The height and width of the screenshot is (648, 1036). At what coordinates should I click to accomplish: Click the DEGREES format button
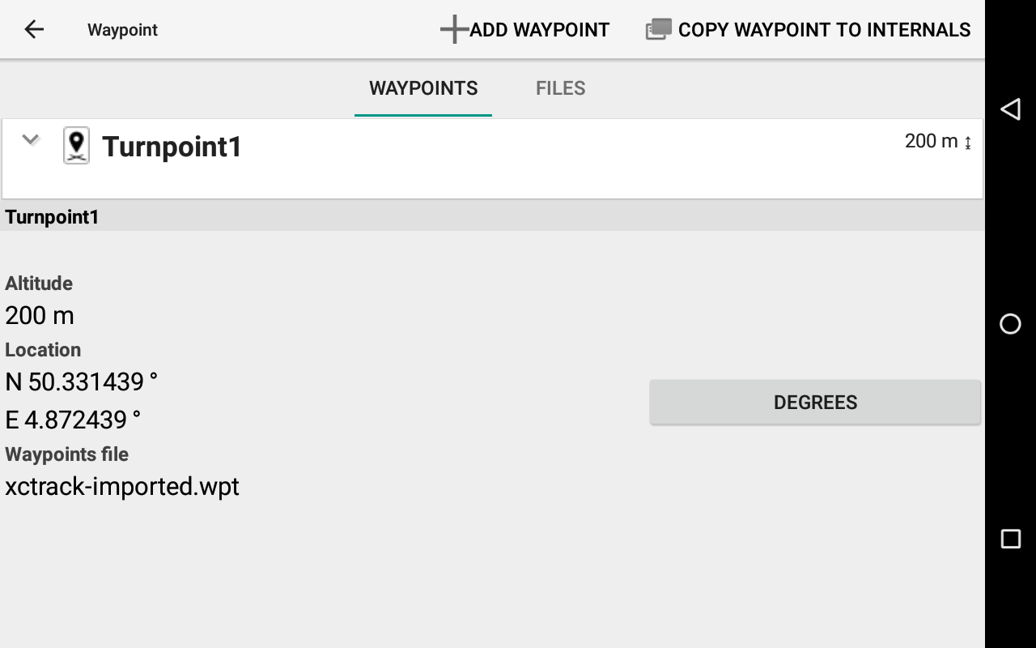point(815,403)
